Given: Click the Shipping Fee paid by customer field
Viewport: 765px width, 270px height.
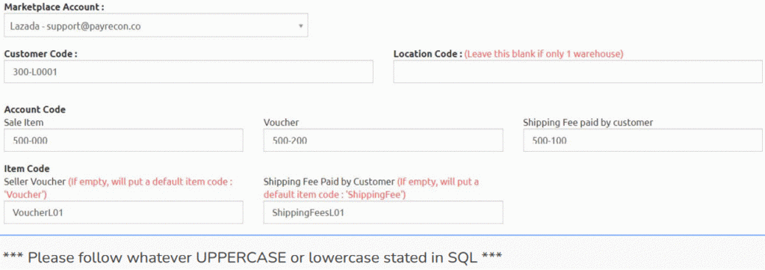Looking at the screenshot, I should [642, 141].
